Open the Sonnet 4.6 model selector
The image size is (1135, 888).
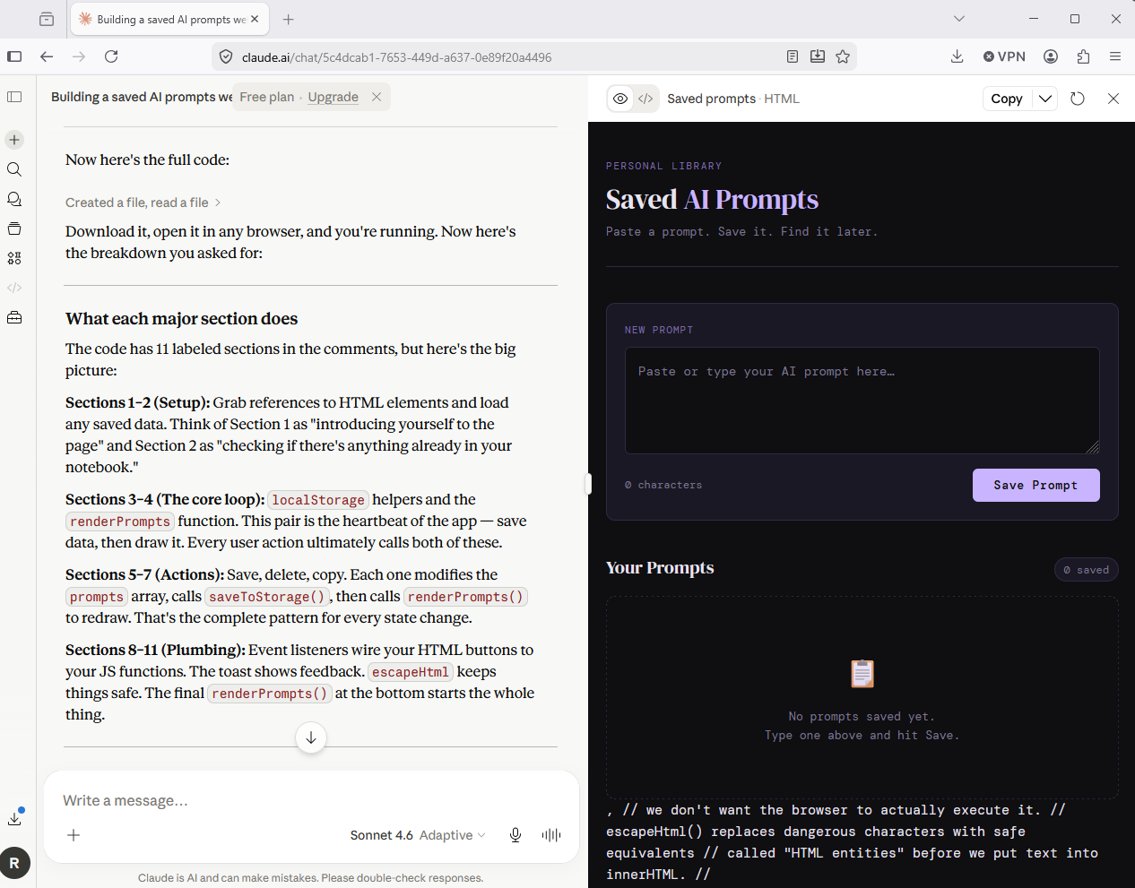(x=418, y=835)
